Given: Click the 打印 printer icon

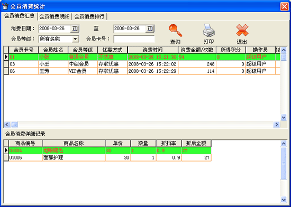Looking at the screenshot, I should (208, 30).
